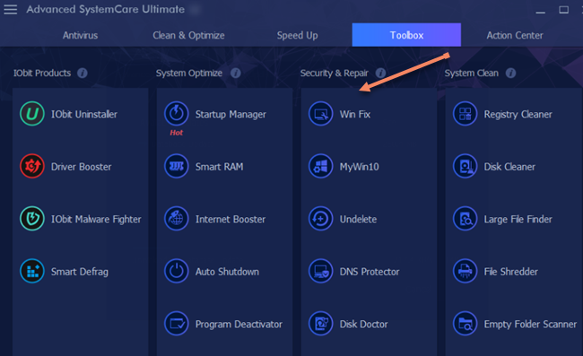
Task: Click info icon next to System Optimize
Action: tap(235, 73)
